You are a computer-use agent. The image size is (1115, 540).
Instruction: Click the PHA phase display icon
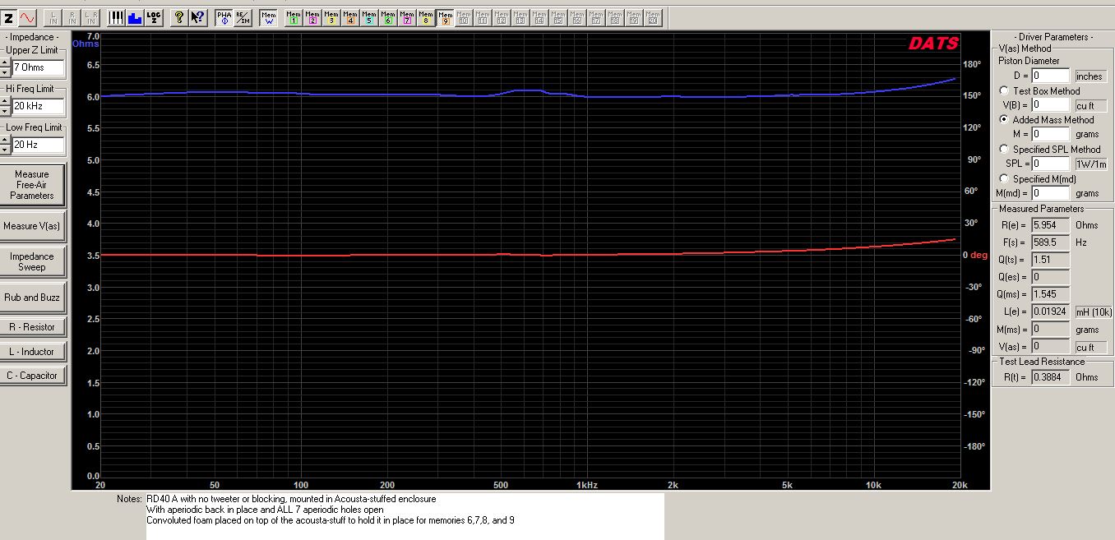pyautogui.click(x=224, y=17)
